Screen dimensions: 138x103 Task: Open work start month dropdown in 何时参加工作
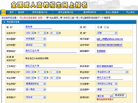point(42,72)
